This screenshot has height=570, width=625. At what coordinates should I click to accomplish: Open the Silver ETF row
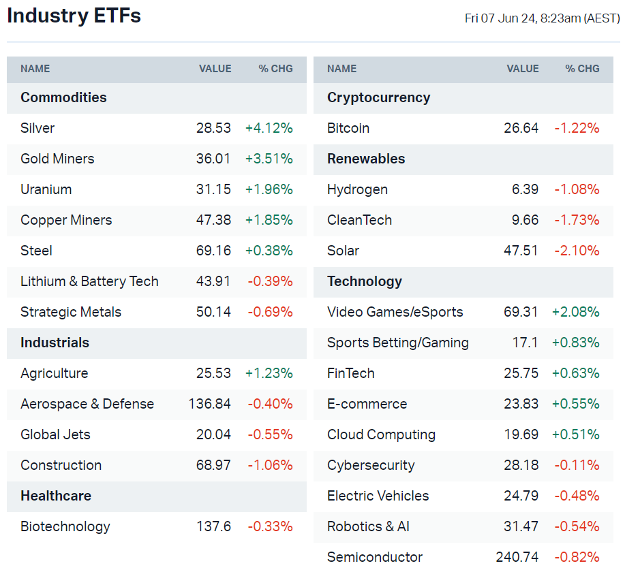point(37,128)
